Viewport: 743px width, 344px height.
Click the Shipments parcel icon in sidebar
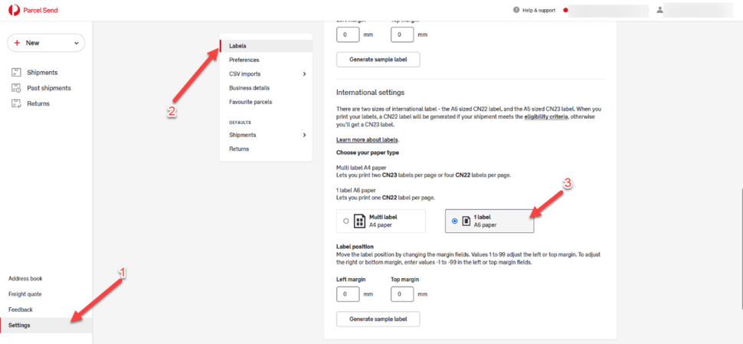click(x=16, y=73)
